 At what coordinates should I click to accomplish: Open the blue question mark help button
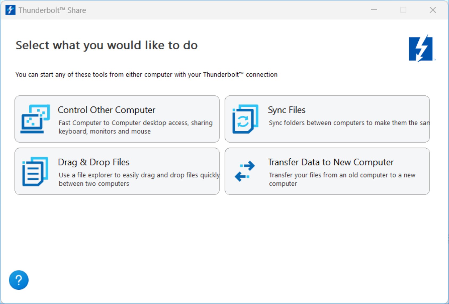click(x=19, y=280)
